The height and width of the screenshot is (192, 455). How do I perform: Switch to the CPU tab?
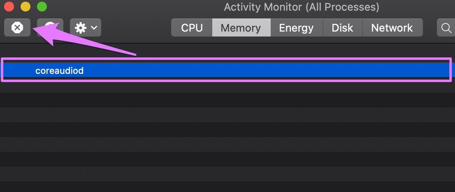(x=192, y=28)
